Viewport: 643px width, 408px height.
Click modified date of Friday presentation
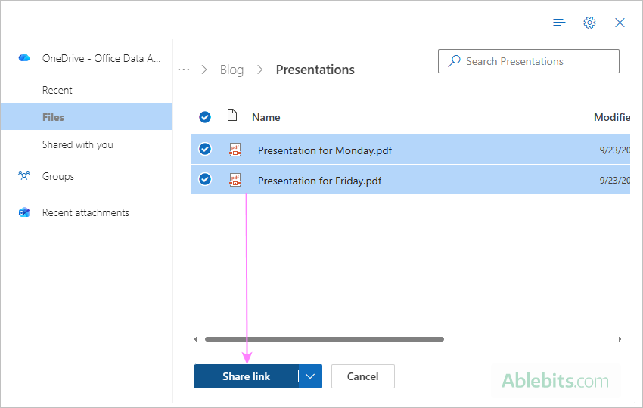(615, 181)
